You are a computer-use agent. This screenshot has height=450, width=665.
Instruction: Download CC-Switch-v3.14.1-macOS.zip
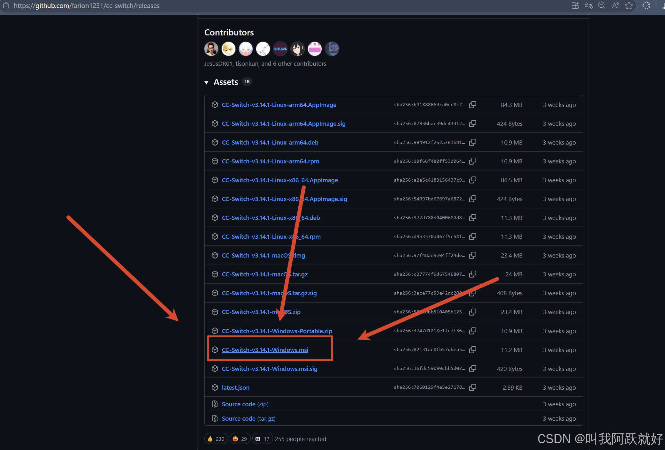(x=261, y=312)
